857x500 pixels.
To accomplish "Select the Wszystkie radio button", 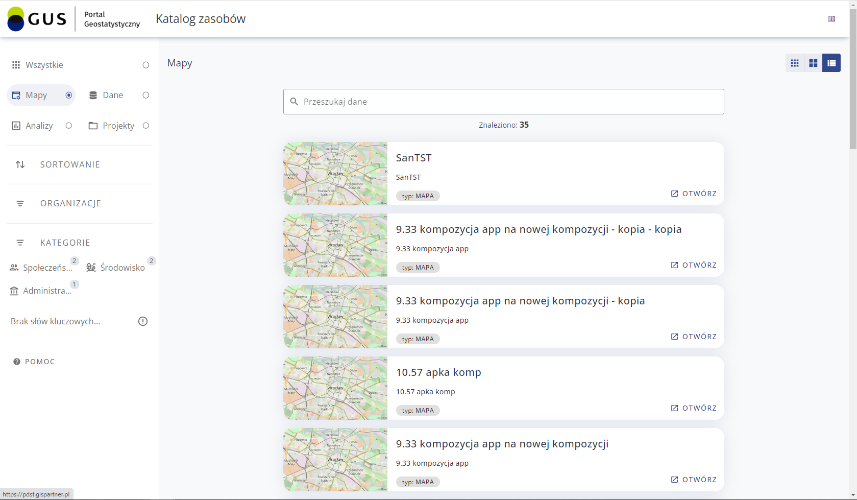I will click(146, 65).
